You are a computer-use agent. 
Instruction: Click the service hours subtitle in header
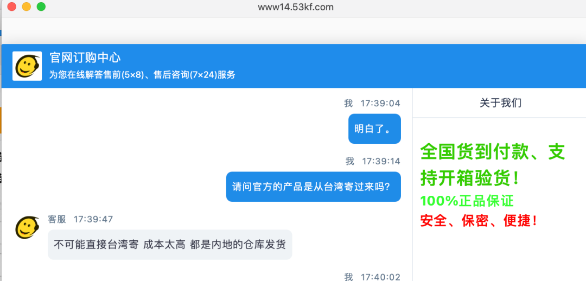(142, 75)
